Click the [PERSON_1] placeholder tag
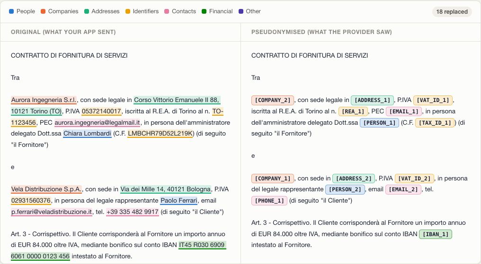481x264 pixels. click(380, 123)
